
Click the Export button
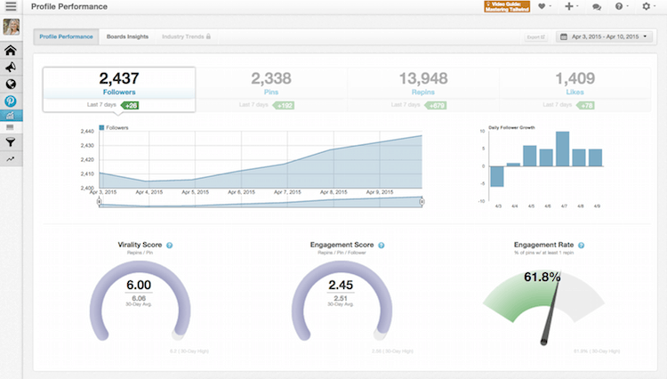coord(535,37)
